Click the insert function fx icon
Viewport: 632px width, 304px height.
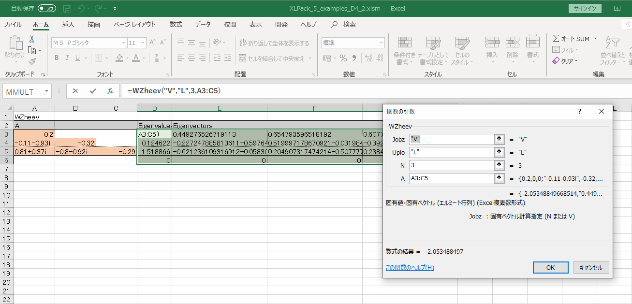[110, 91]
